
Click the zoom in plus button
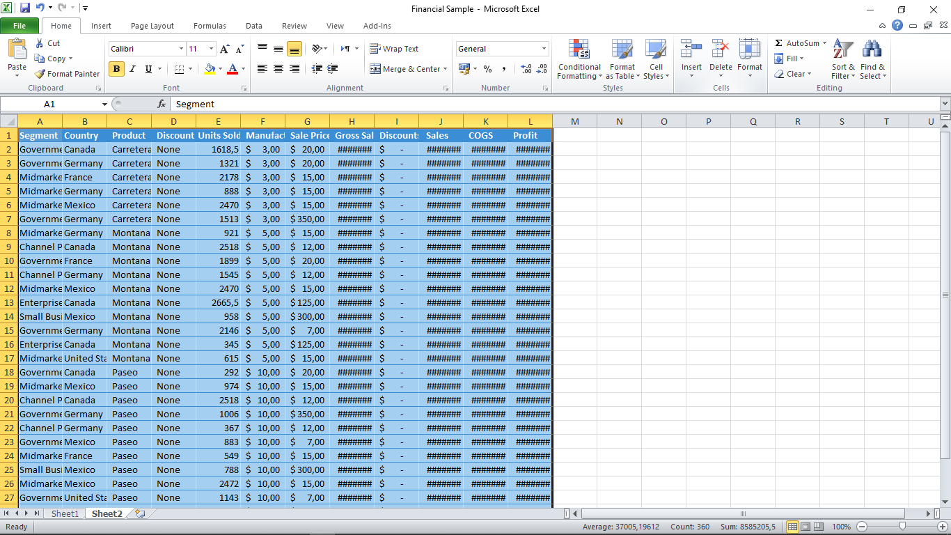click(943, 527)
